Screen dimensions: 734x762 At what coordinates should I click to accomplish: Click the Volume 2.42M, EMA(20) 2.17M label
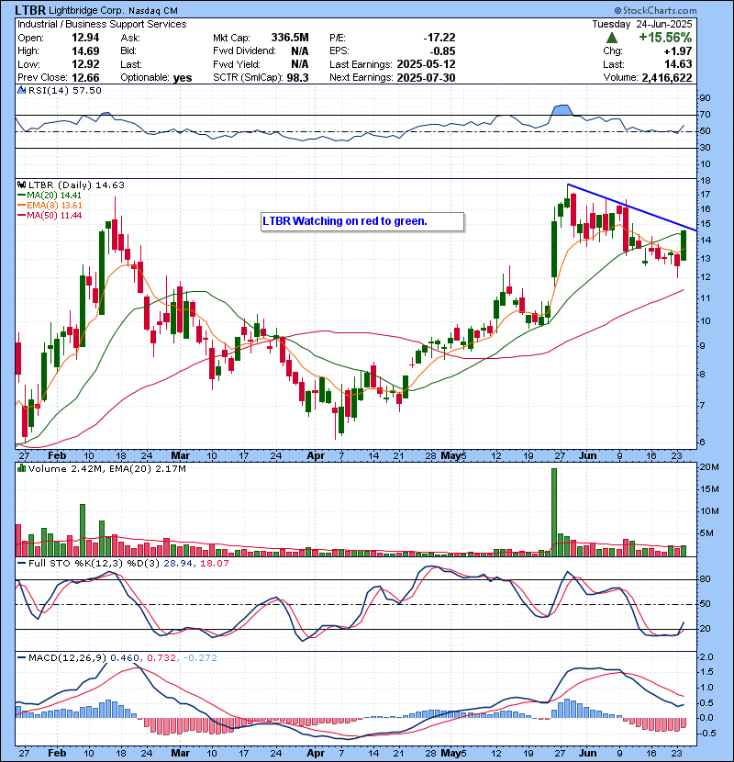(106, 469)
